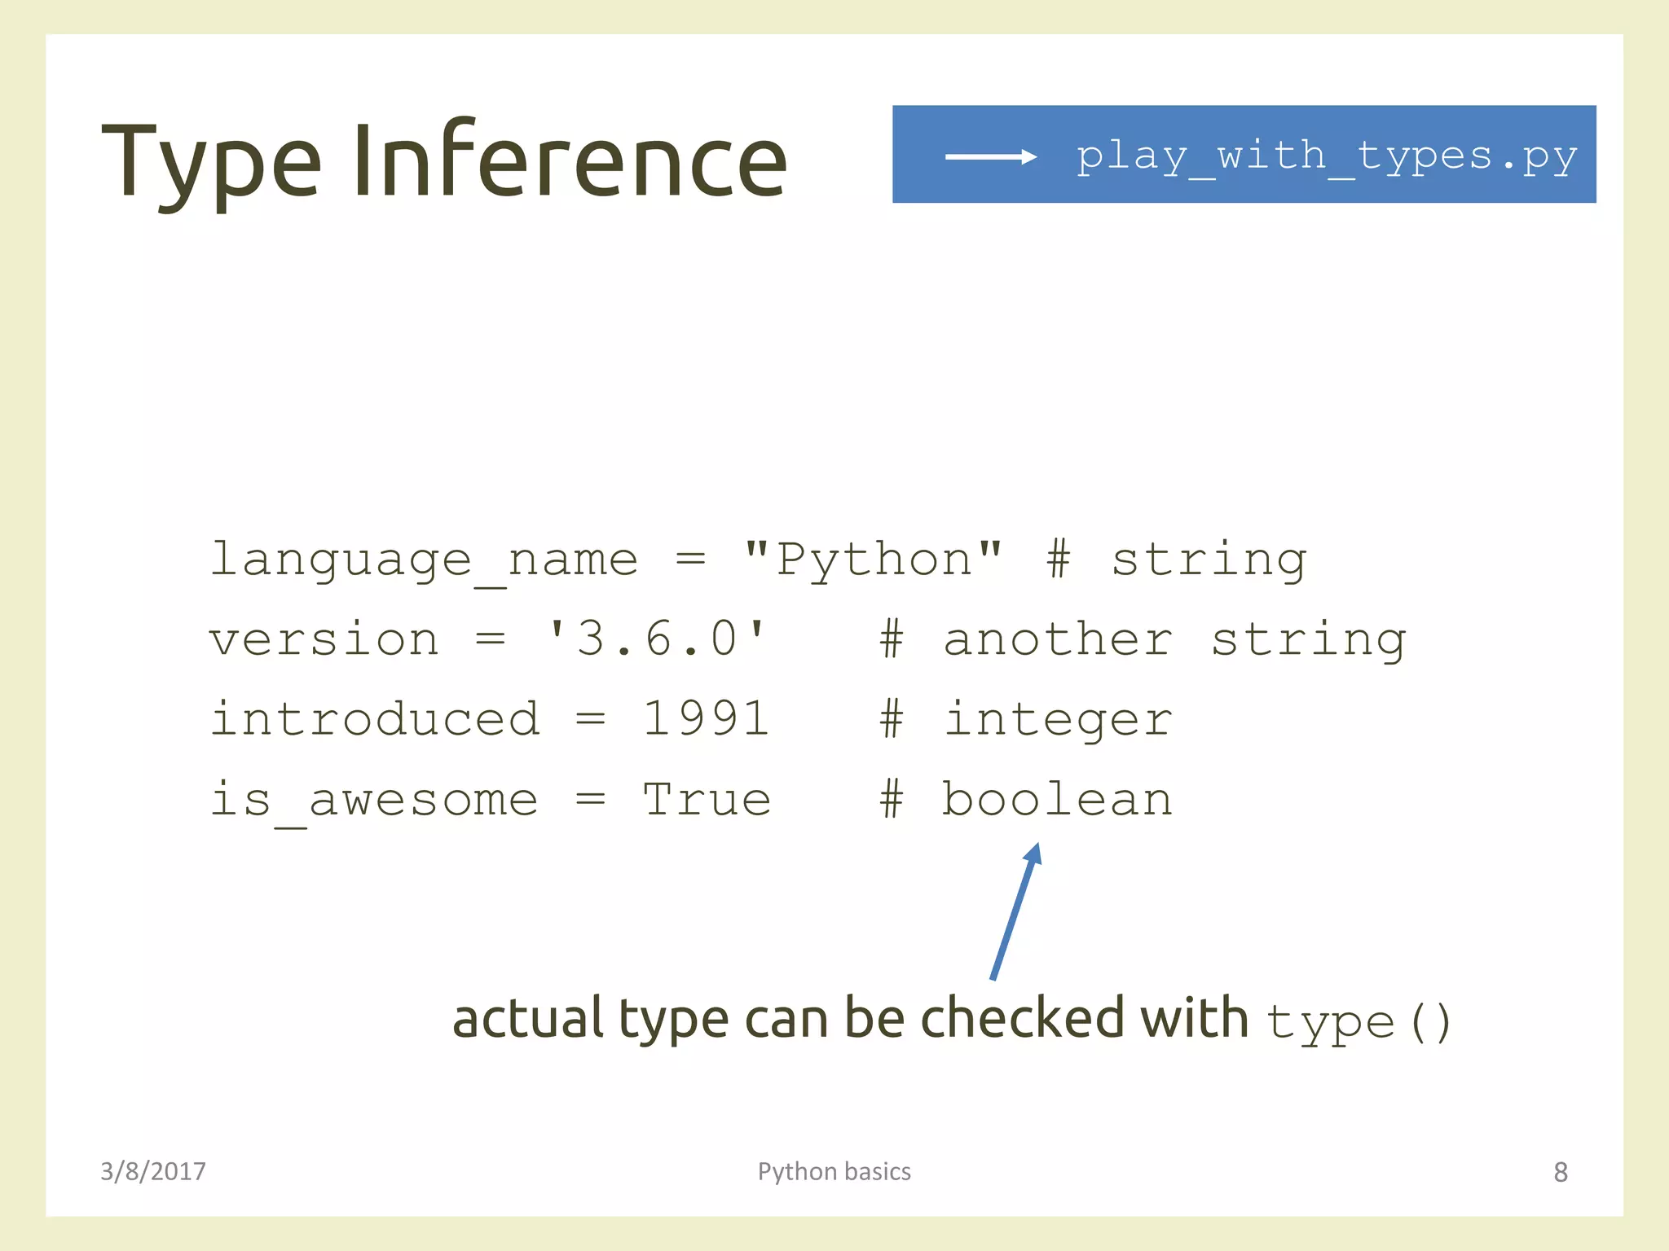Open the play_with_types.py file label
This screenshot has width=1669, height=1251.
pos(1327,156)
